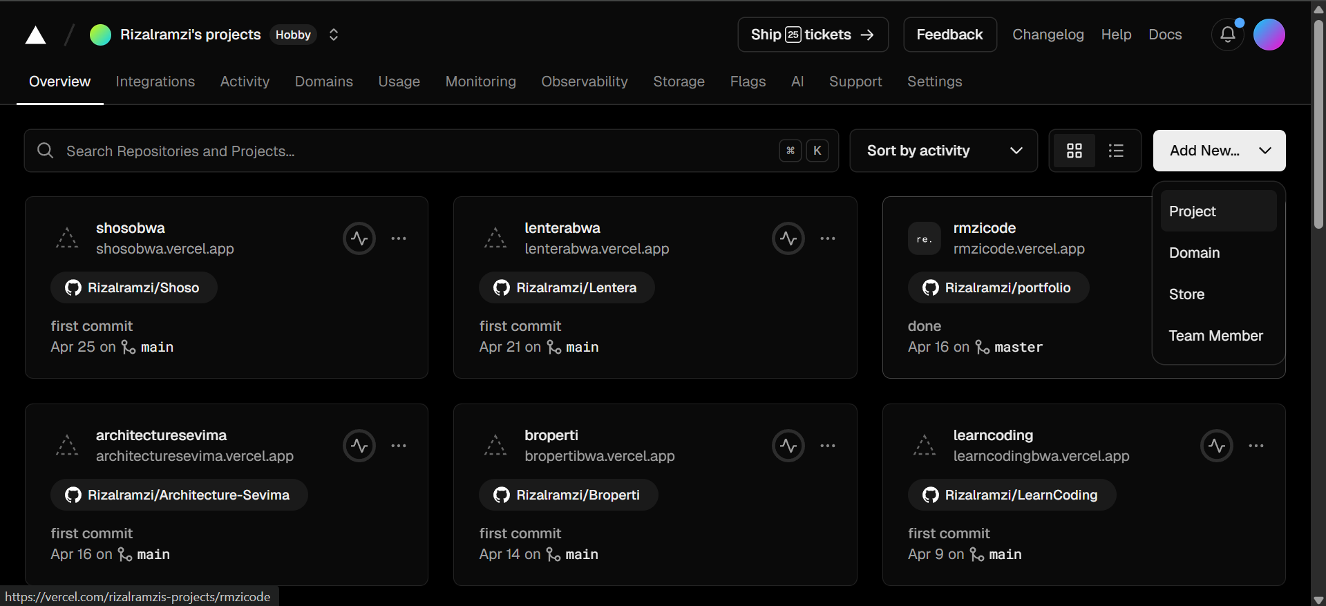Select Domain from Add New menu
Viewport: 1326px width, 606px height.
1219,253
